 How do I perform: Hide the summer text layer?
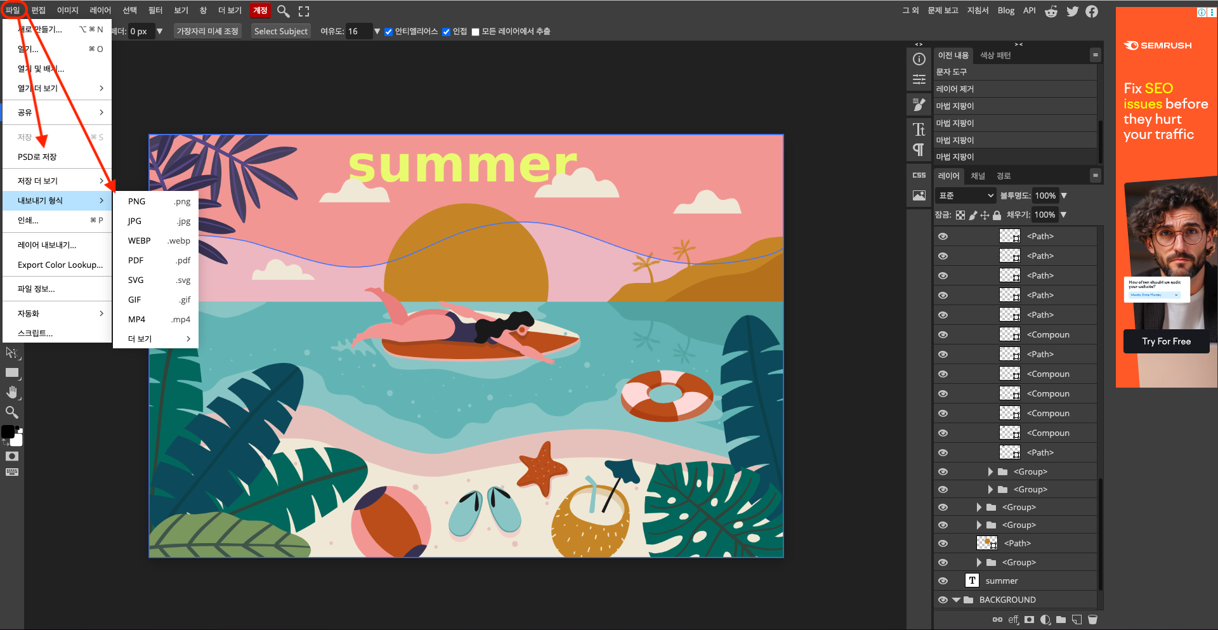(x=943, y=581)
